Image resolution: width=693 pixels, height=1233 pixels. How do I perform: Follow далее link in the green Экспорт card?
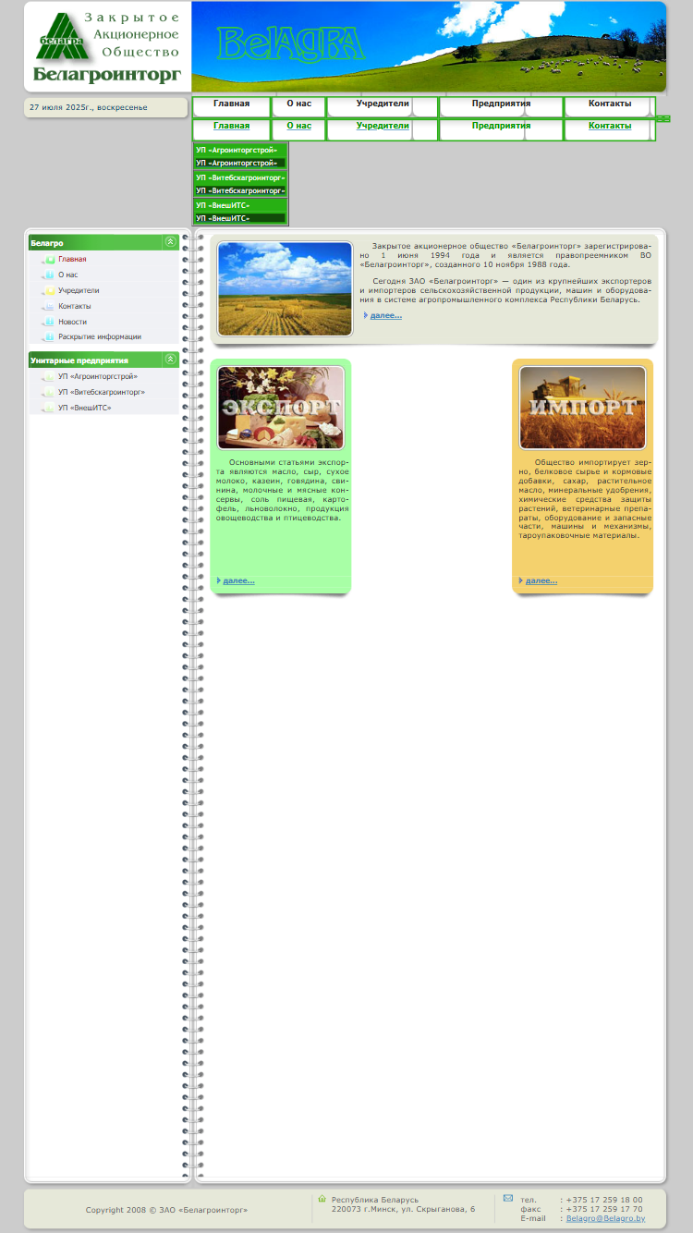click(238, 580)
